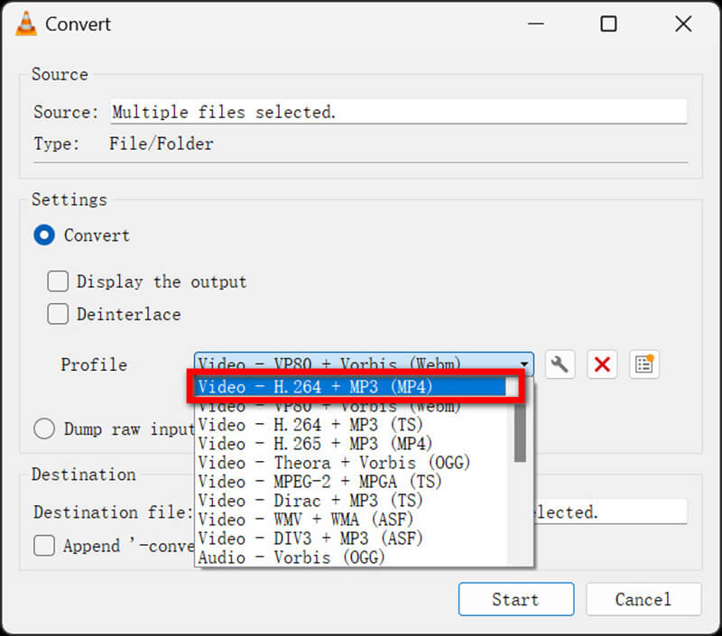Viewport: 722px width, 636px height.
Task: Create a new profile with the list icon
Action: 644,364
